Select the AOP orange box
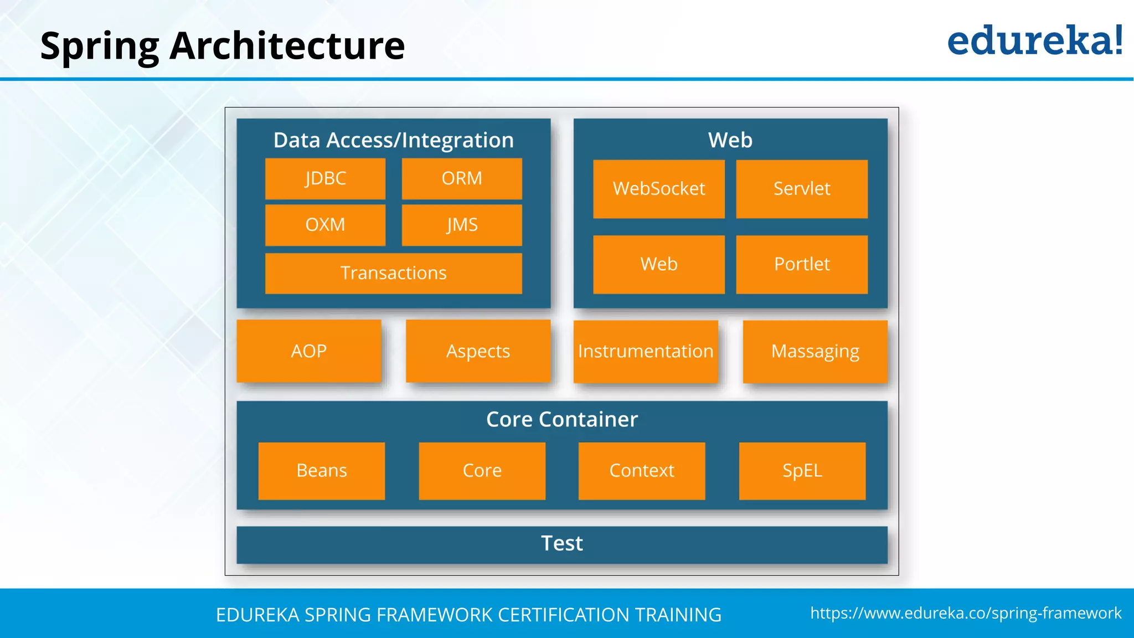This screenshot has width=1134, height=638. pyautogui.click(x=309, y=351)
